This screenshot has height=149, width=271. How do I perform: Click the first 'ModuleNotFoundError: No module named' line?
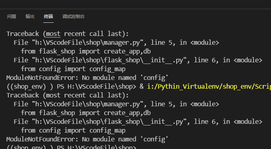coord(87,78)
